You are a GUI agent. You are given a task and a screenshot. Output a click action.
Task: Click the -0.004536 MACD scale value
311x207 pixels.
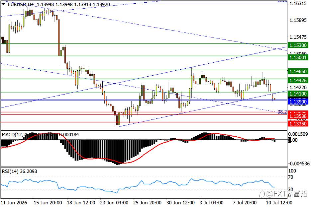point(299,164)
